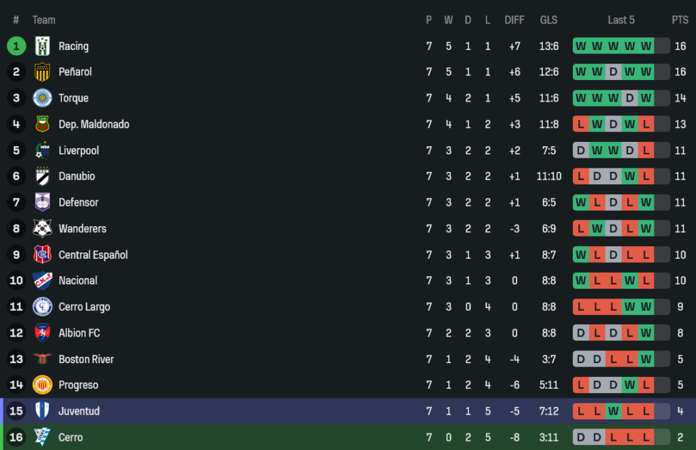Image resolution: width=696 pixels, height=450 pixels.
Task: Click the Racing club crest icon
Action: (42, 46)
